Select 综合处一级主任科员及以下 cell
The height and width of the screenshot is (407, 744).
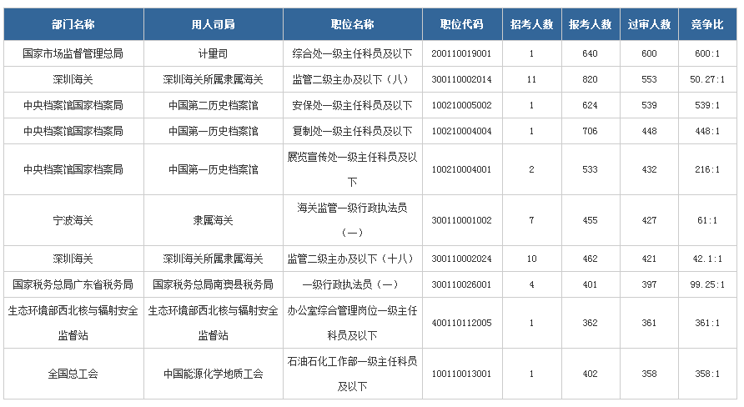coord(353,53)
